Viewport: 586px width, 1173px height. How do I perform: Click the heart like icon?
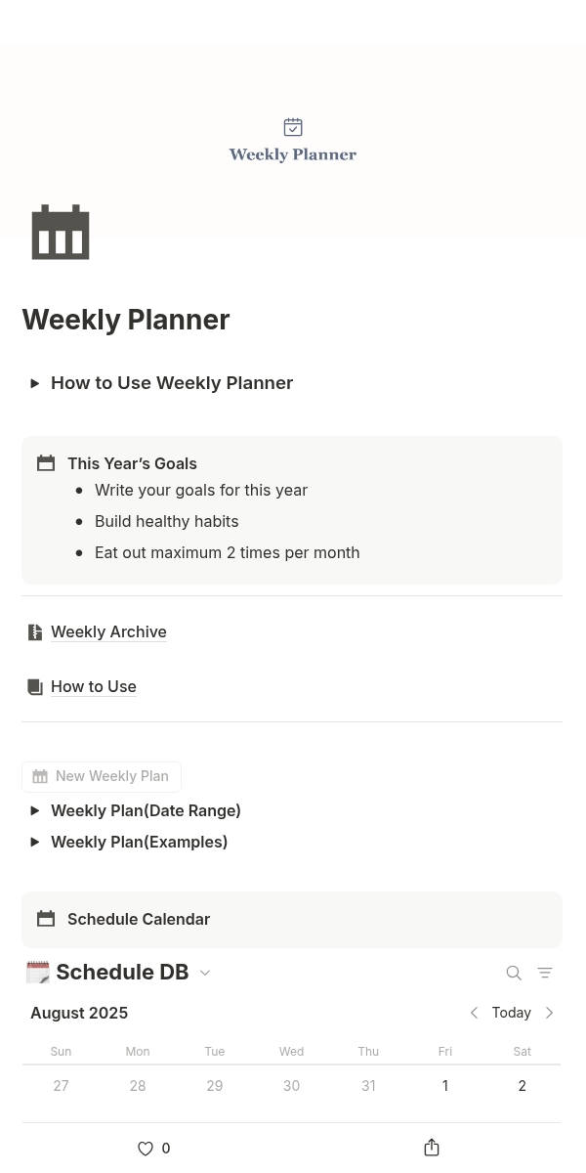[x=146, y=1149]
